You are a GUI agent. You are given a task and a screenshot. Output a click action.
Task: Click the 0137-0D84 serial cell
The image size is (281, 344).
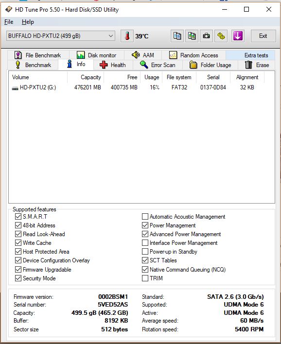click(x=213, y=87)
